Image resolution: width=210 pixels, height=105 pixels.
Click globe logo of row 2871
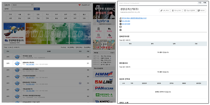click(17, 90)
